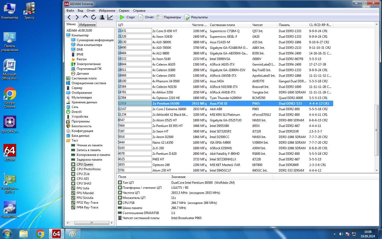Open the Windows Start button

pos(7,234)
